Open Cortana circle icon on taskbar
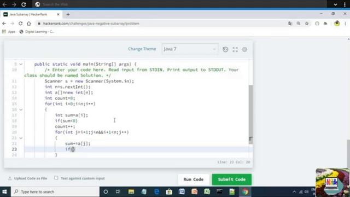Image resolution: width=350 pixels, height=197 pixels. pyautogui.click(x=106, y=192)
